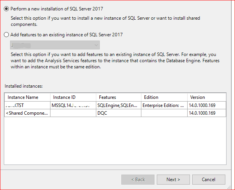Click the version cell in Enterprise Edition row
This screenshot has height=190, width=235.
[x=206, y=105]
